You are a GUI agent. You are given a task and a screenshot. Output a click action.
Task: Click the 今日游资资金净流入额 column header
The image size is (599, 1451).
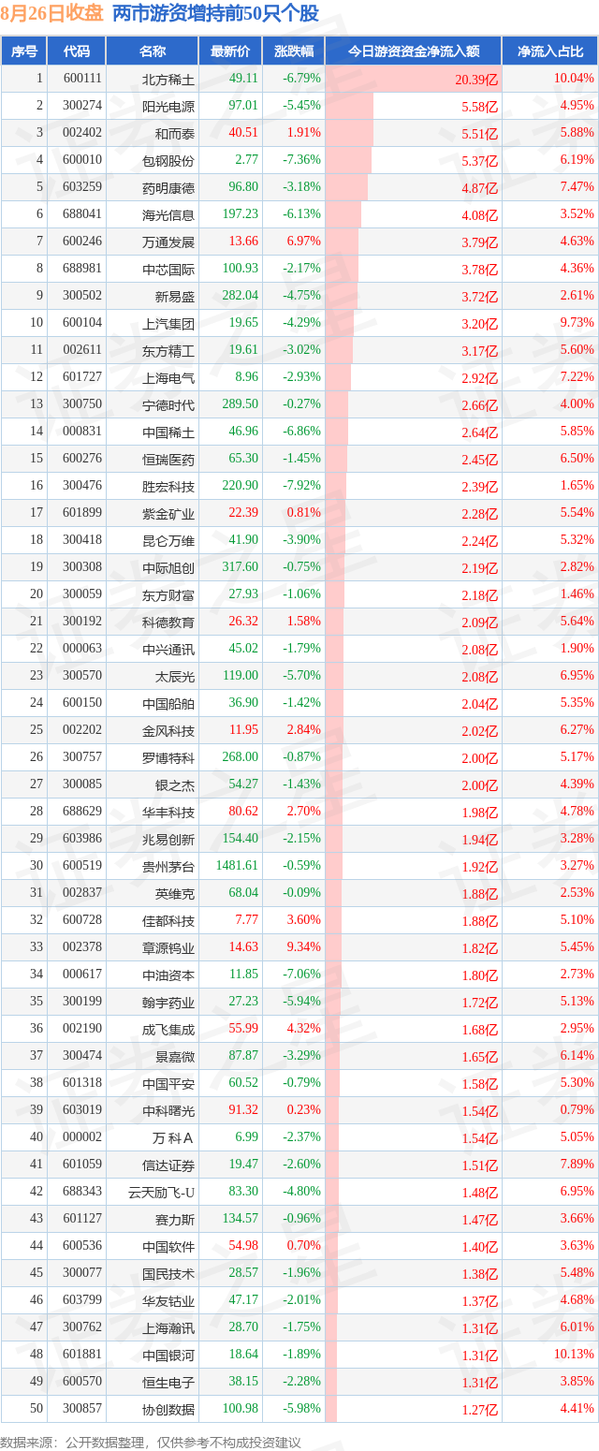pos(414,51)
